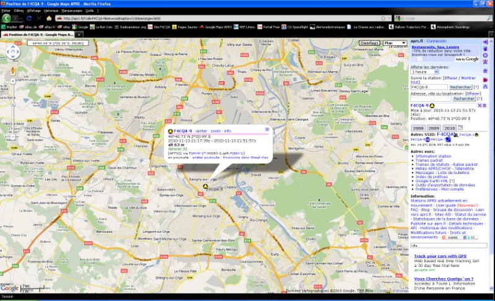The width and height of the screenshot is (495, 301).
Task: Click the red-blue round sidebar icon
Action: (x=485, y=80)
